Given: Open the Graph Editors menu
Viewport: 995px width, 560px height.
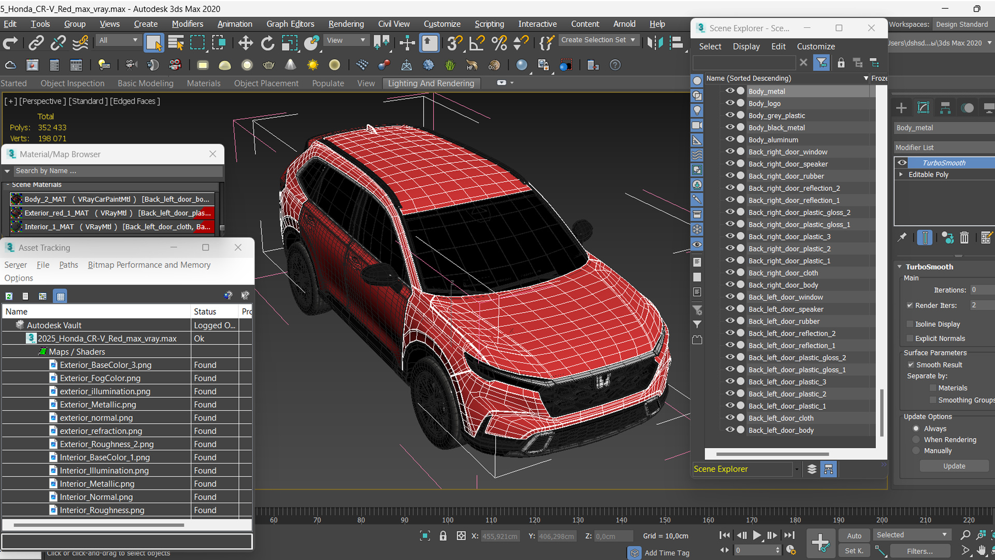Looking at the screenshot, I should point(290,24).
